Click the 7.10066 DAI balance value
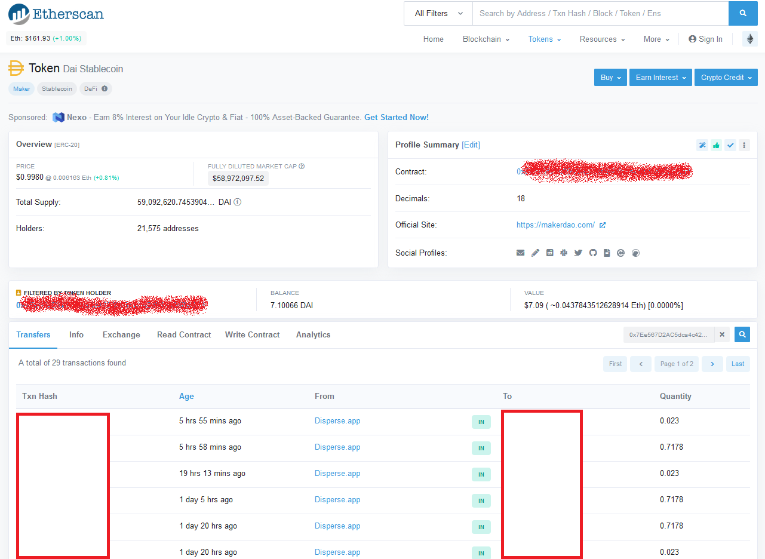The height and width of the screenshot is (559, 765). point(291,305)
